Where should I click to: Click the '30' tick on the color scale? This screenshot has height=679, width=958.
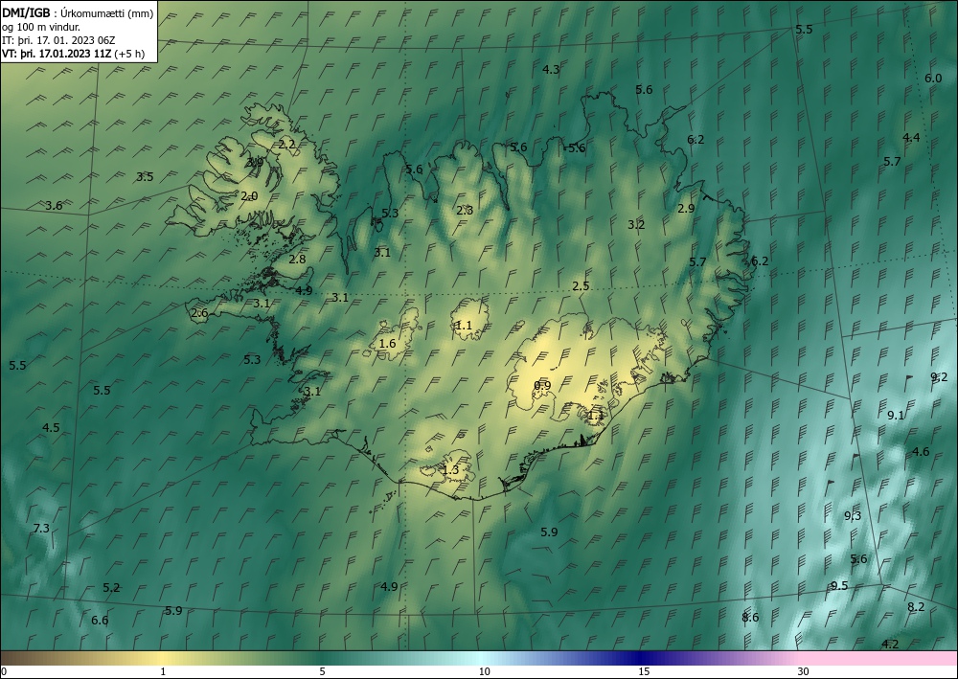804,671
